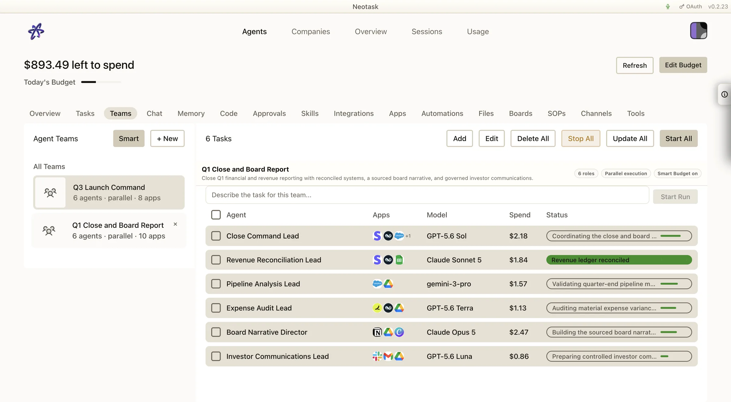Image resolution: width=731 pixels, height=402 pixels.
Task: Click Google Sheets icon for Revenue Reconciliation Lead
Action: point(399,260)
